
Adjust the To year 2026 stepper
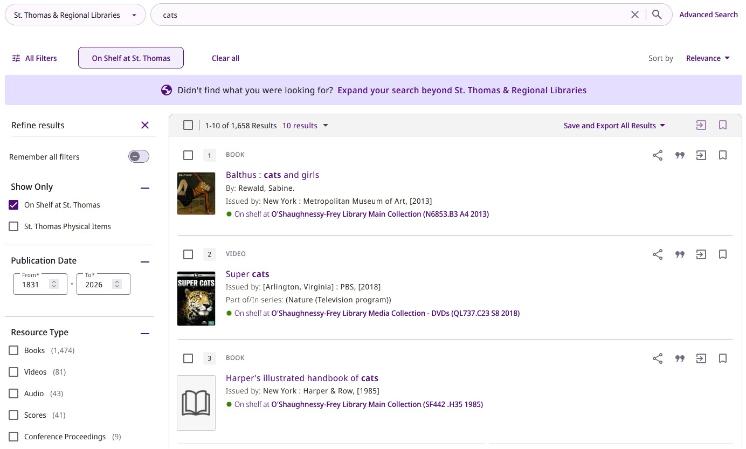point(117,284)
